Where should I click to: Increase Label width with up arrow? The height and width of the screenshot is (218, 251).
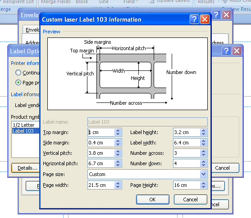[203, 141]
